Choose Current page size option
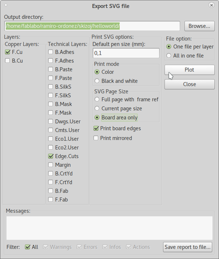219x259 pixels. (x=97, y=109)
